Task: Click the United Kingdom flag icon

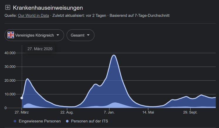Action: click(11, 35)
